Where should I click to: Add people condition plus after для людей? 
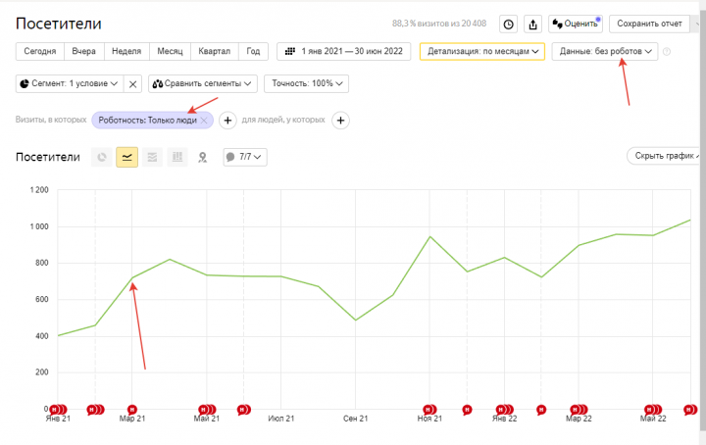coord(340,121)
